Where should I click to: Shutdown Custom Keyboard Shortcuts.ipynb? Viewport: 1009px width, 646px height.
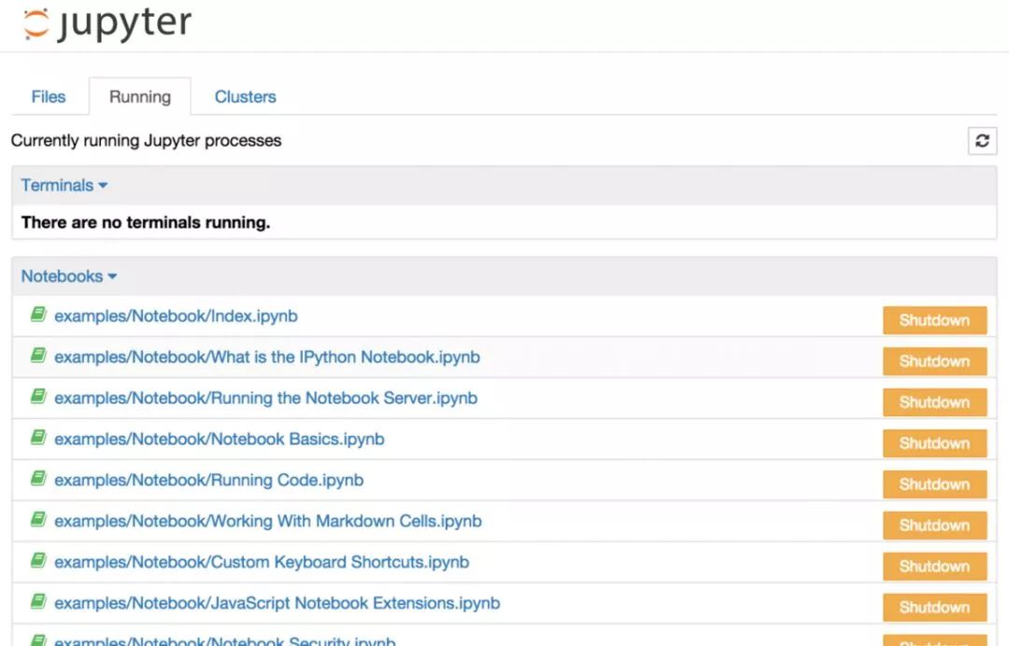tap(934, 567)
